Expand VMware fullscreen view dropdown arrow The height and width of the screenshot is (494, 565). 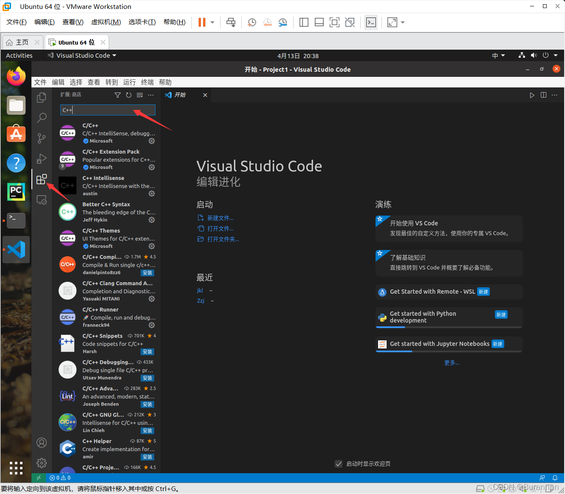point(403,22)
